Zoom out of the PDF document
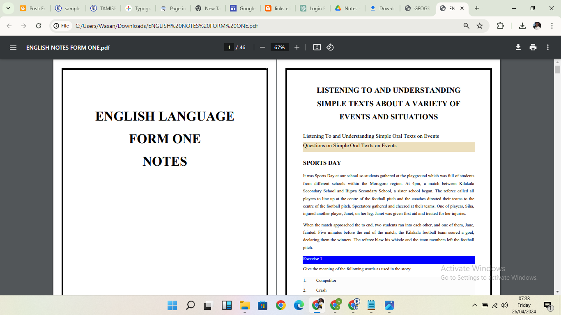The image size is (561, 315). (x=262, y=47)
